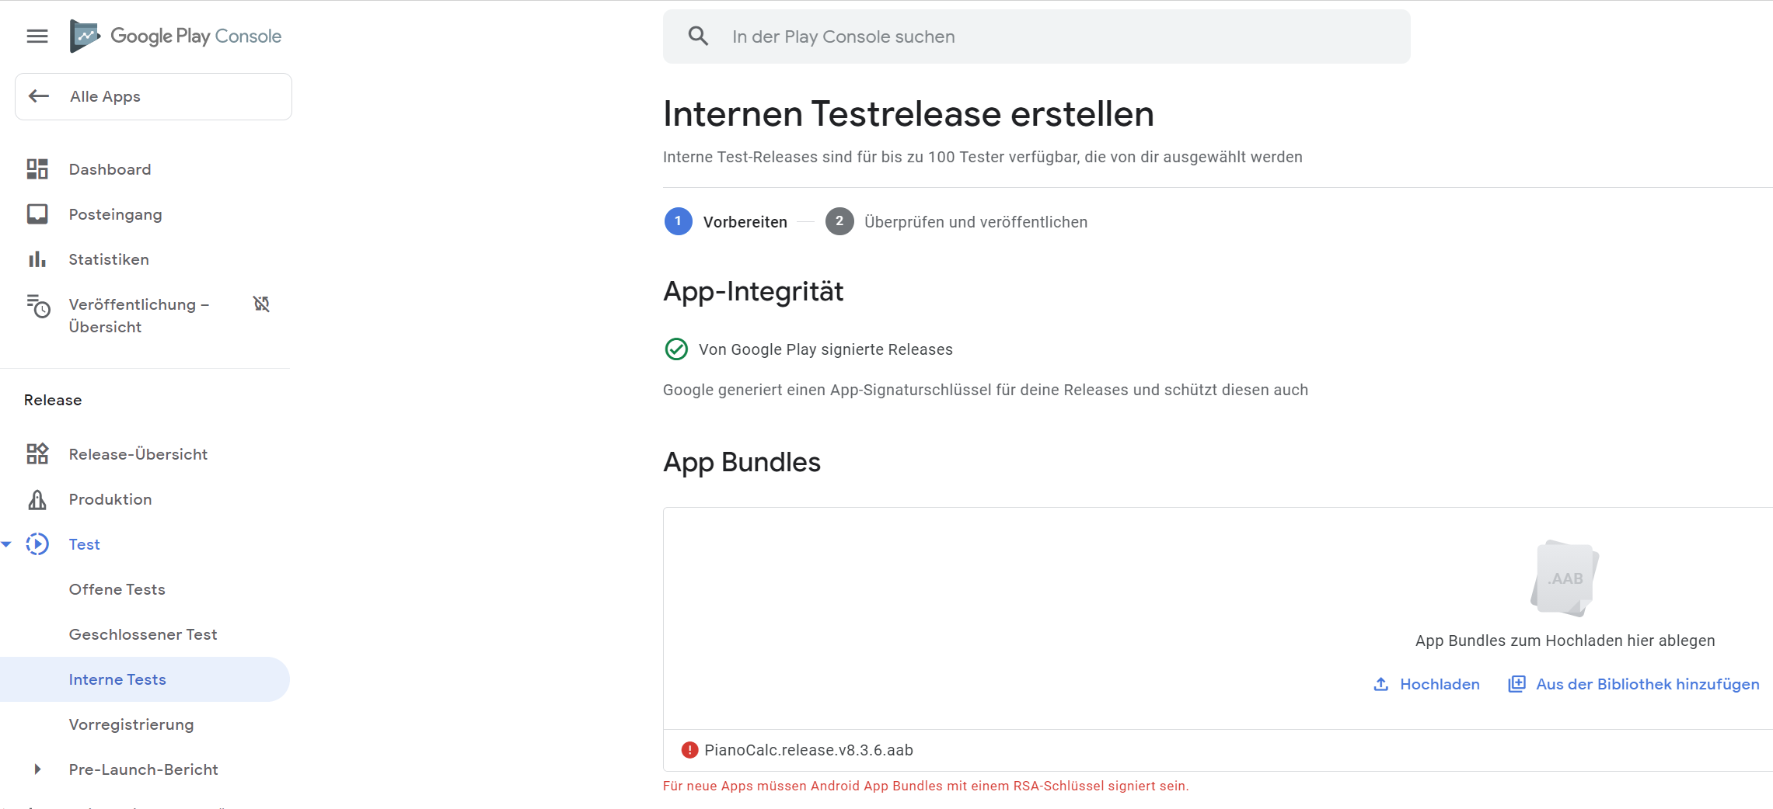Click the search magnifier icon
This screenshot has height=809, width=1773.
698,36
